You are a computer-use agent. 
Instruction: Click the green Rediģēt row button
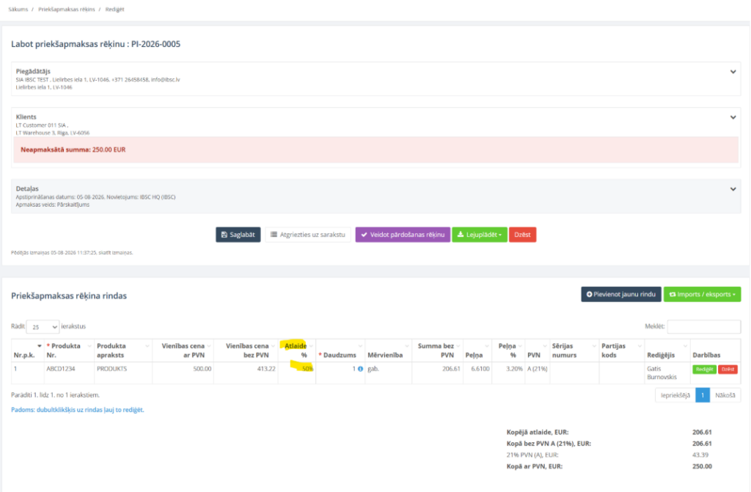tap(704, 370)
